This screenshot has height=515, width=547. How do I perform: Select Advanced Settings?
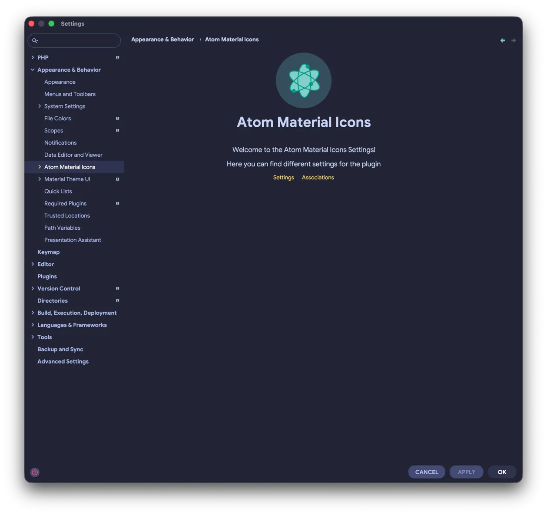pos(63,361)
